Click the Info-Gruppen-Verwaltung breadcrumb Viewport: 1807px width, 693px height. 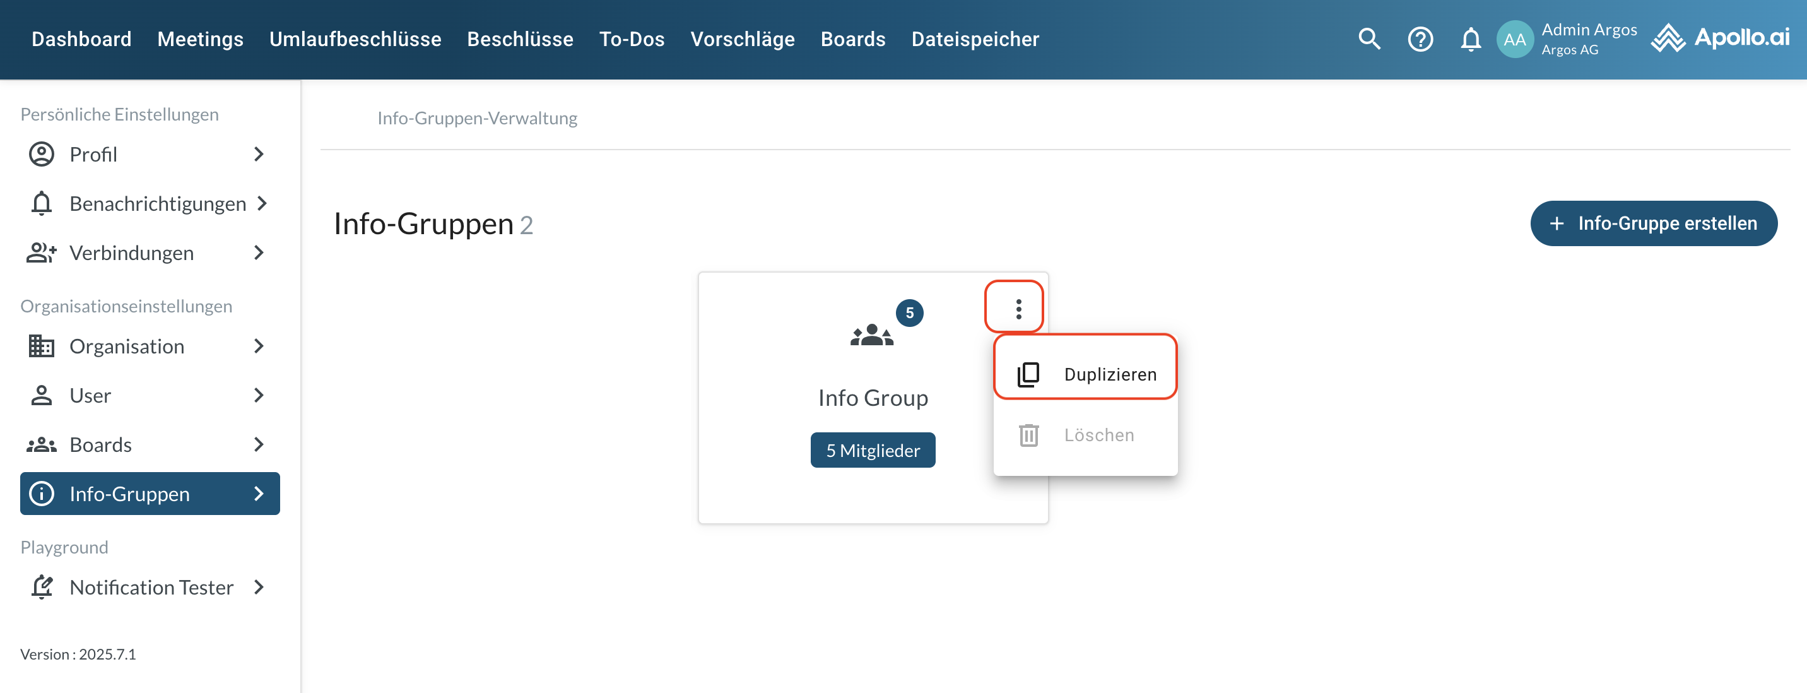(x=477, y=118)
